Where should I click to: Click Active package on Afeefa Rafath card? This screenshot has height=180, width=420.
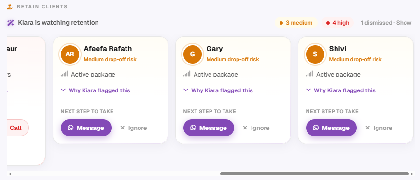93,75
